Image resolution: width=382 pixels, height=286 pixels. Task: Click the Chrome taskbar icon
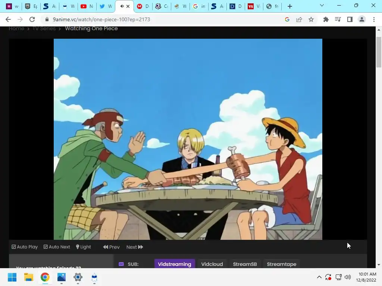tap(45, 277)
